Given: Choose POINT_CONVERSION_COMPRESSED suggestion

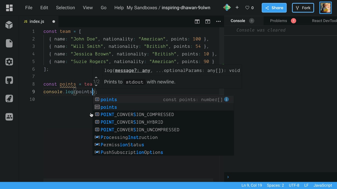Looking at the screenshot, I should [163, 114].
